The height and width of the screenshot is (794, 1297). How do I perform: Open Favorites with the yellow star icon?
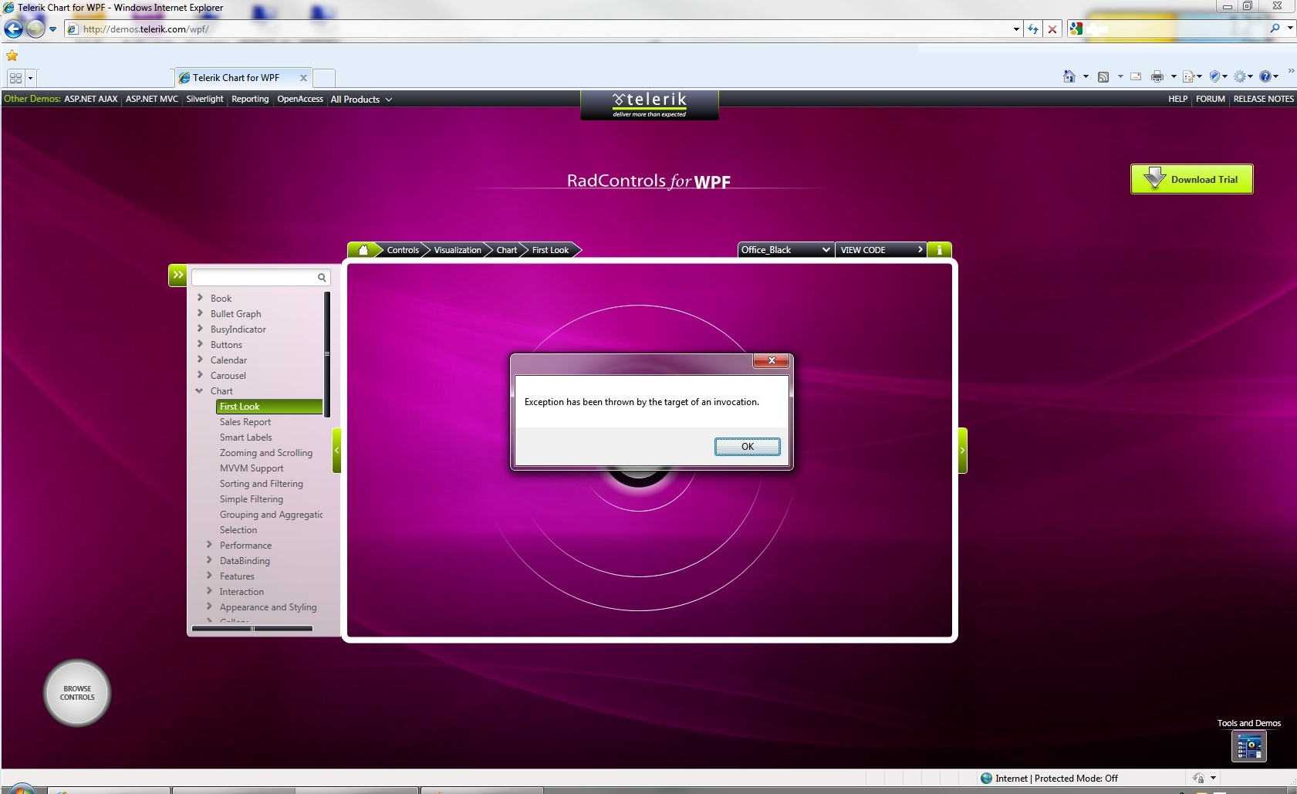click(x=12, y=56)
